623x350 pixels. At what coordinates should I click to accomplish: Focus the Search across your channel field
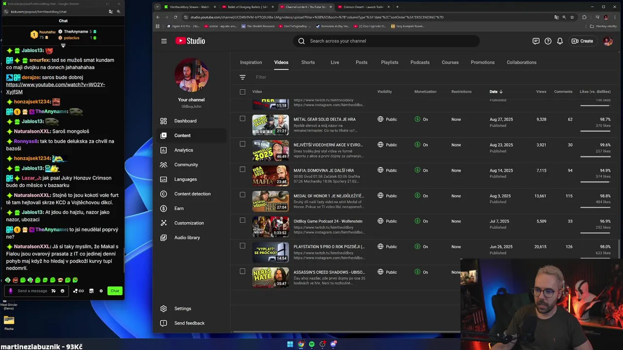pos(386,41)
